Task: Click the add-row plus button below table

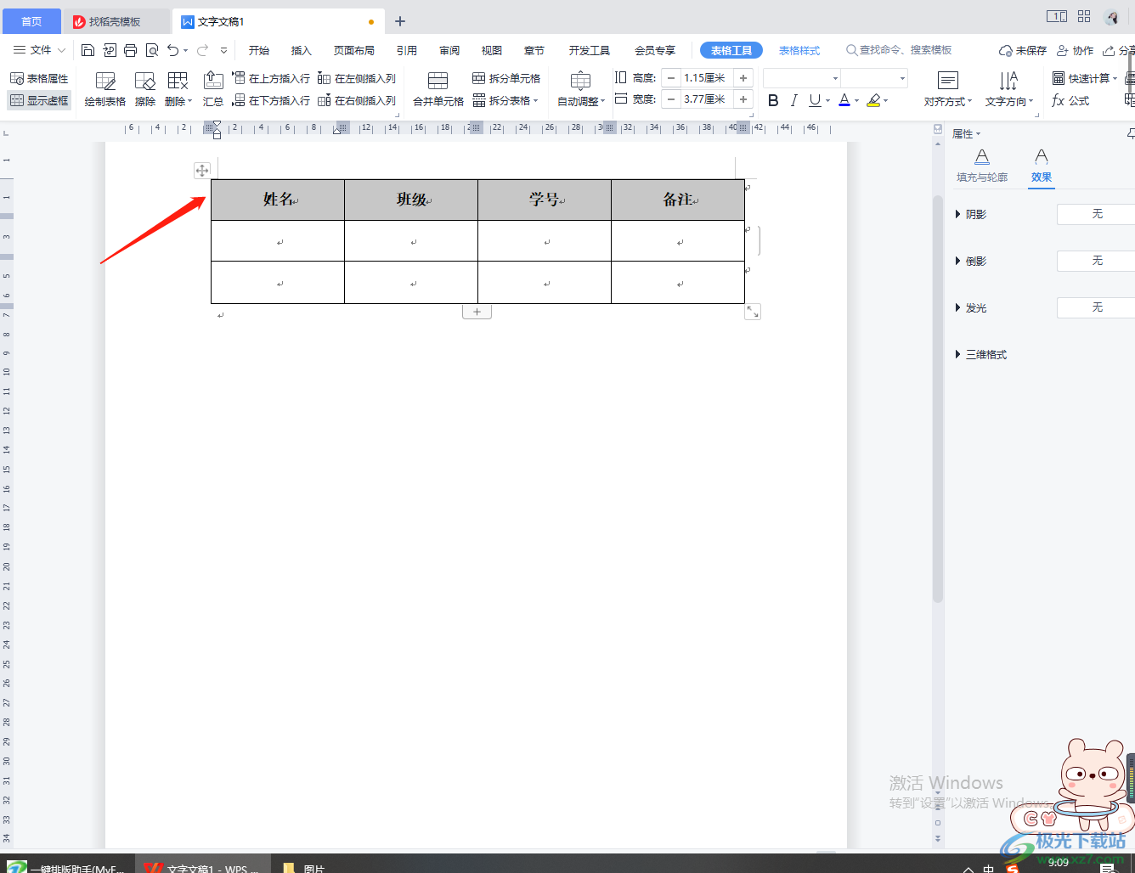Action: (x=477, y=312)
